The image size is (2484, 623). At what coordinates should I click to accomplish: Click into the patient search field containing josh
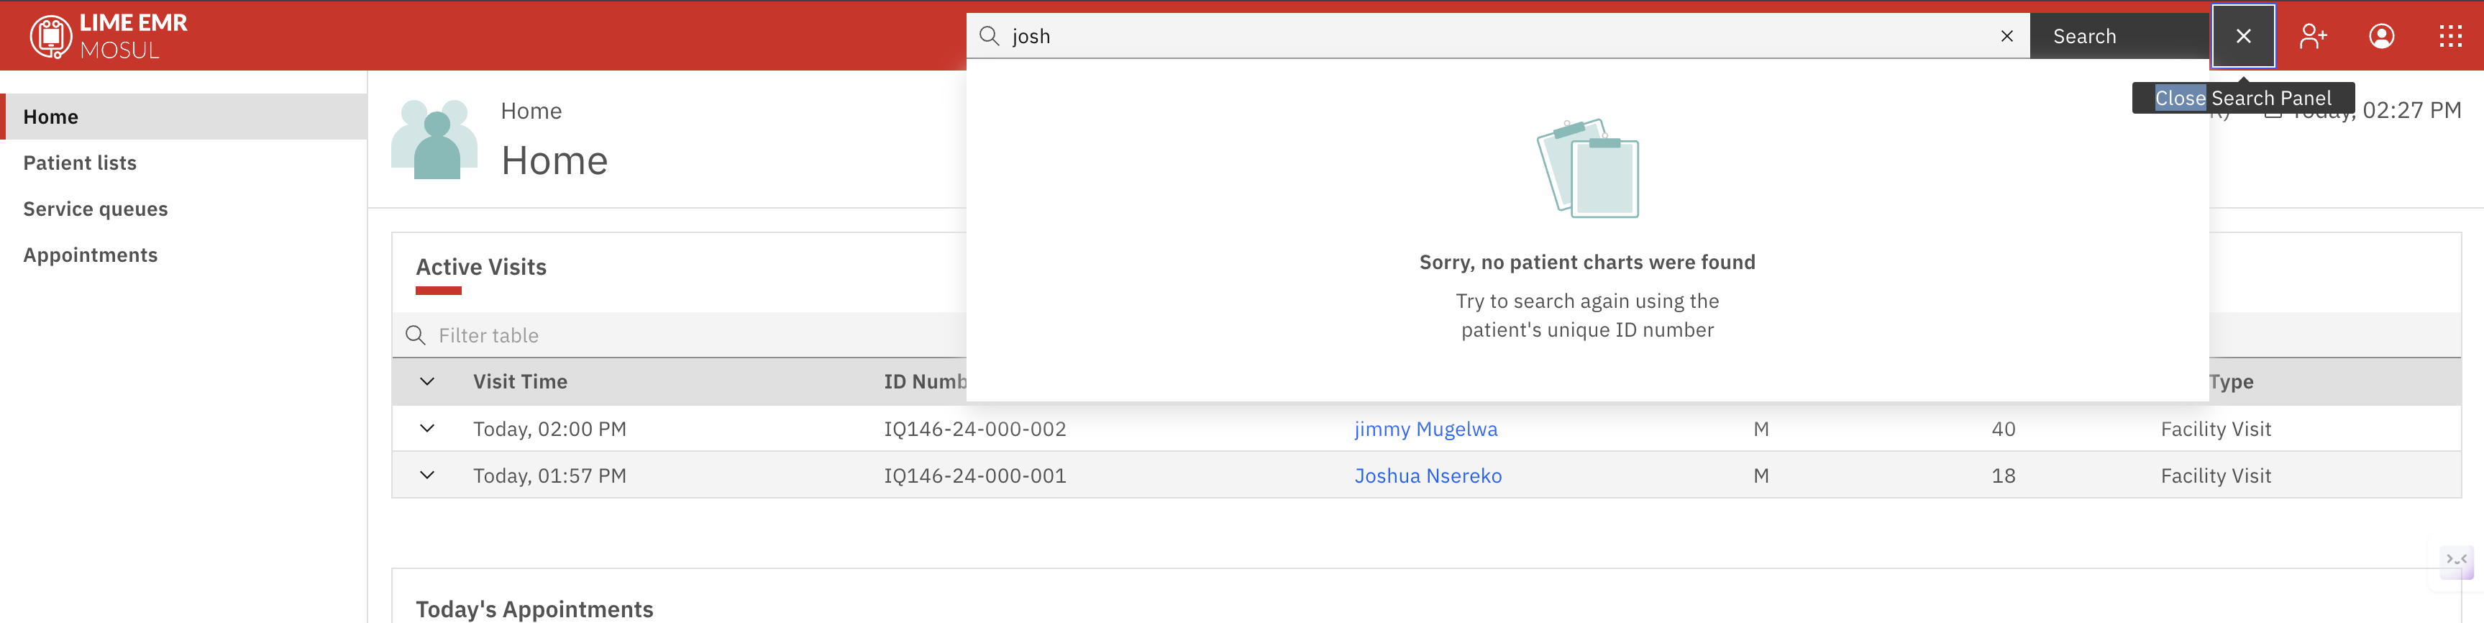[x=1499, y=36]
